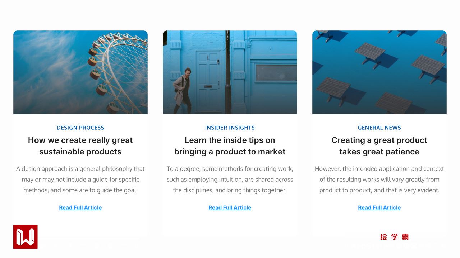
Task: Click the red W logo icon
Action: pyautogui.click(x=26, y=237)
